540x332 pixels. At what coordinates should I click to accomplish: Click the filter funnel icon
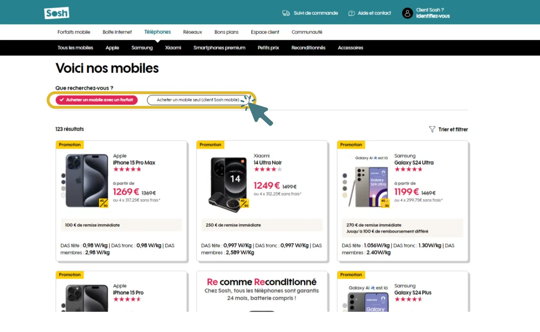tap(432, 129)
